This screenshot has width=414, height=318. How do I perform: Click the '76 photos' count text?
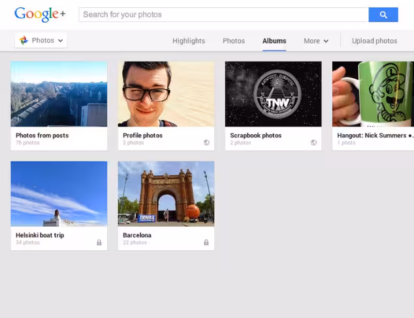coord(27,143)
